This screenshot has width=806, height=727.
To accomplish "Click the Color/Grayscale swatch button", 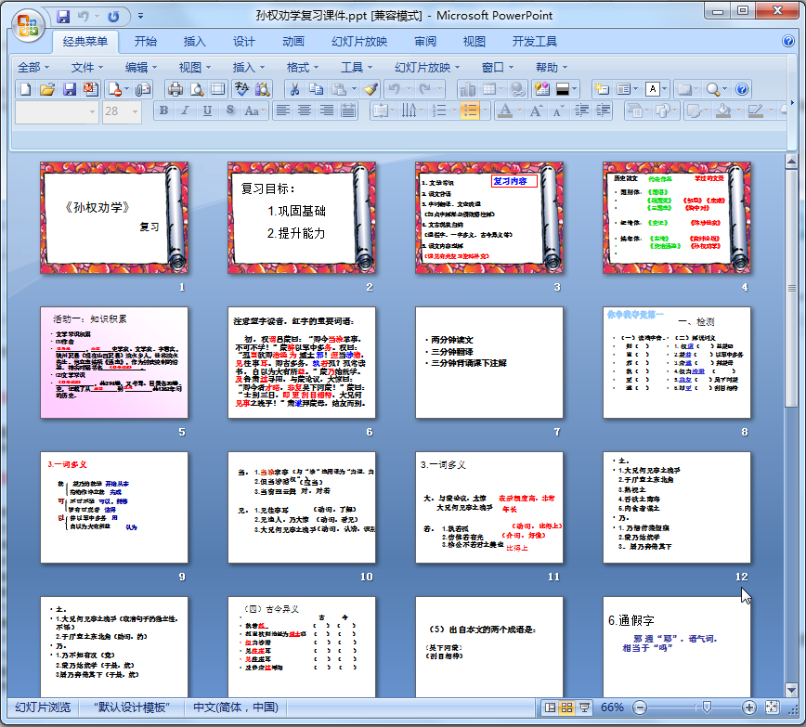I will coord(563,89).
